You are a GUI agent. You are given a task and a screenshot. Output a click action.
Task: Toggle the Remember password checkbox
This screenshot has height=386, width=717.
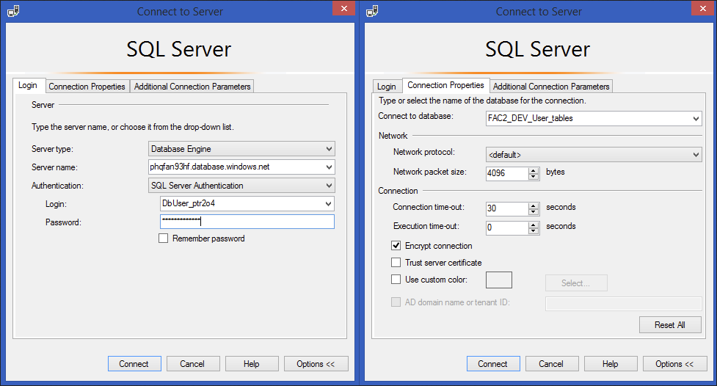pos(163,238)
